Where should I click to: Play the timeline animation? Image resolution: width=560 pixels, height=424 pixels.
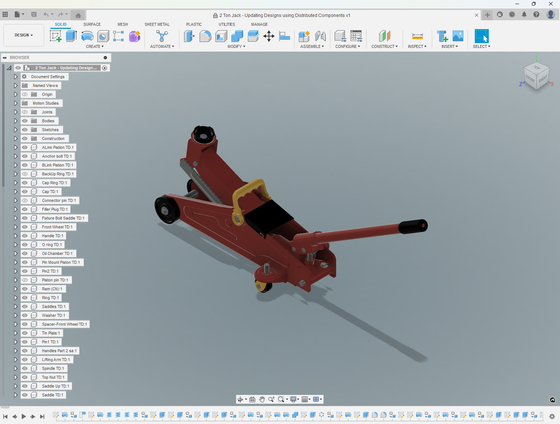24,416
